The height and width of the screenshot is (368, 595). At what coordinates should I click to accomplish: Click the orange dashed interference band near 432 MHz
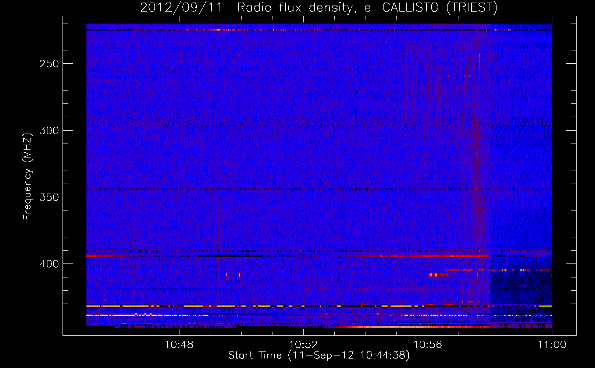(x=319, y=306)
